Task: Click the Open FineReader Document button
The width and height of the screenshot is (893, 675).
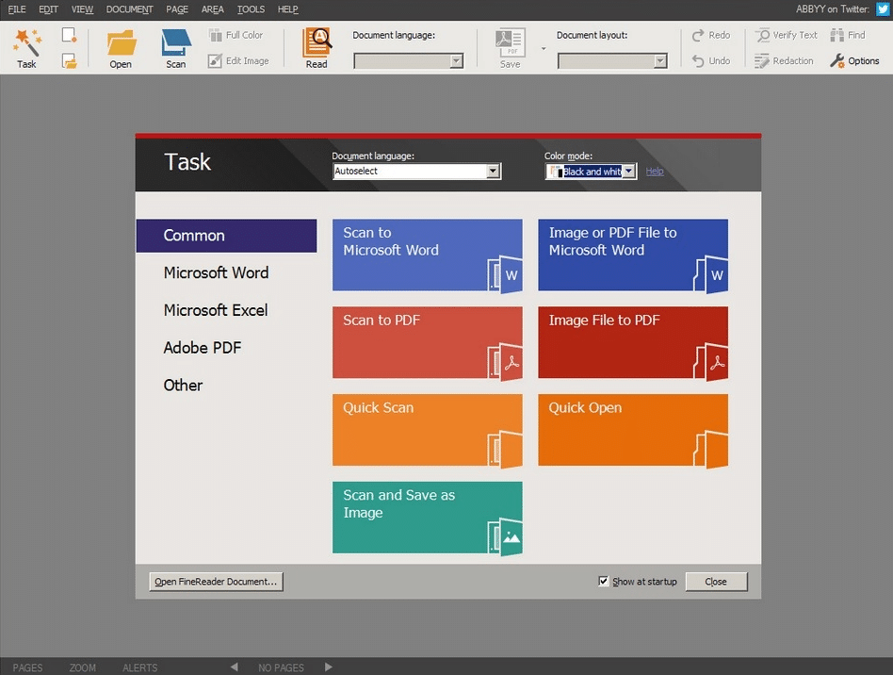Action: [216, 582]
